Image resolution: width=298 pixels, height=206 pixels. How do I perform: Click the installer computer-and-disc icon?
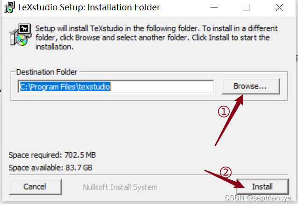click(21, 35)
